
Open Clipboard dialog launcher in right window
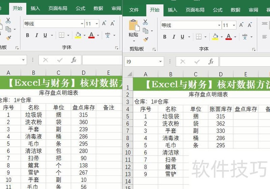(154, 49)
